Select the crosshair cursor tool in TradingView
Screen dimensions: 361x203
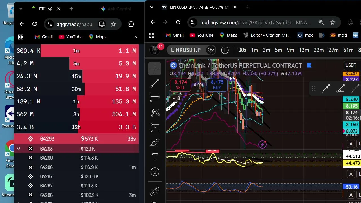155,69
